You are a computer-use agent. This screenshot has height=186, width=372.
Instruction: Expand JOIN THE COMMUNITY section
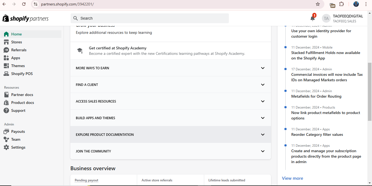(x=171, y=151)
